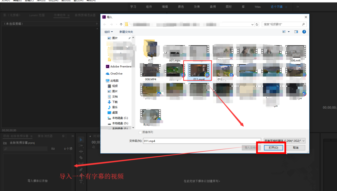
Task: Select the Selection arrow tool
Action: click(81, 140)
